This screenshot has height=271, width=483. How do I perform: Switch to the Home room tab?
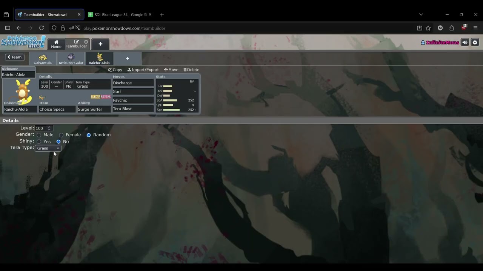tap(56, 44)
